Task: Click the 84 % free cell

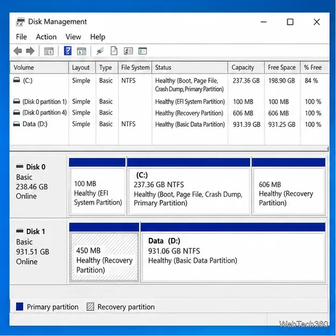Action: [311, 81]
